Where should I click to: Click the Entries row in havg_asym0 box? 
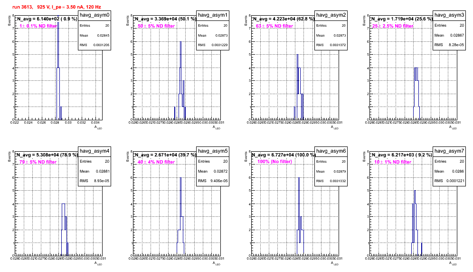[95, 26]
